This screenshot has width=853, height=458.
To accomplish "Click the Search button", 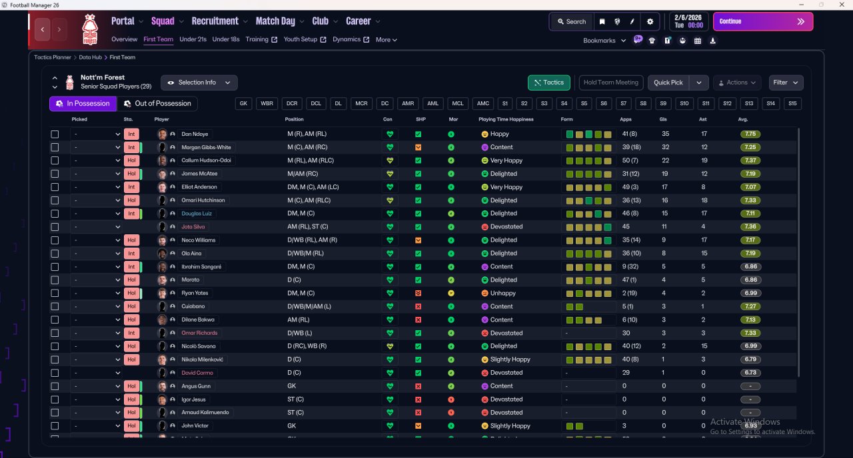I will point(571,21).
